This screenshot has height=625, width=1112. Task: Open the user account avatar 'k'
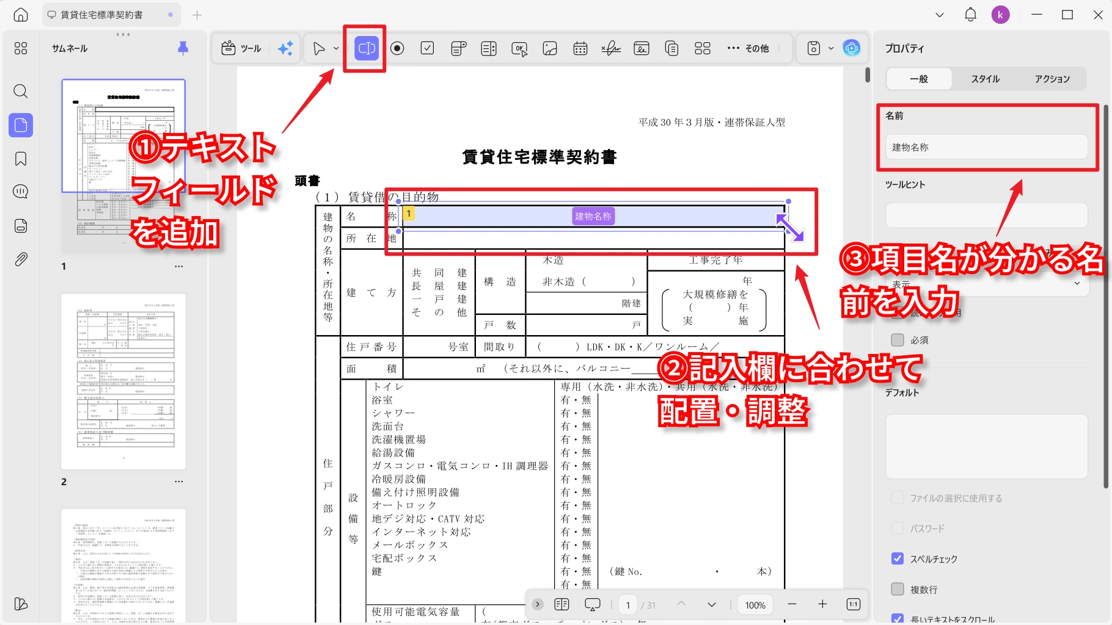point(1000,15)
